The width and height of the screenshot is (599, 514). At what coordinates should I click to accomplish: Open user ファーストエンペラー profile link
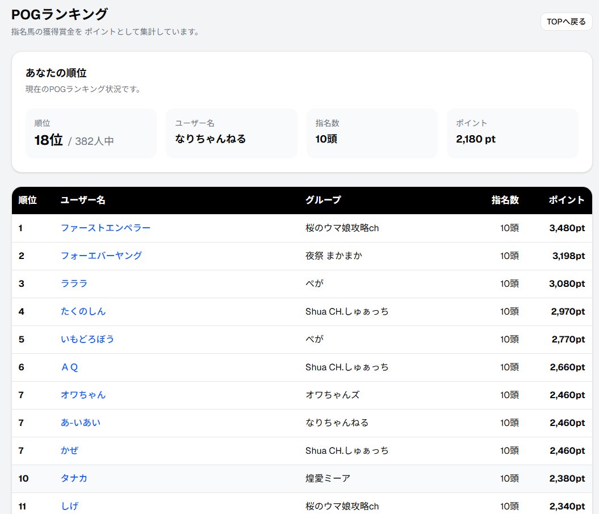pos(106,228)
